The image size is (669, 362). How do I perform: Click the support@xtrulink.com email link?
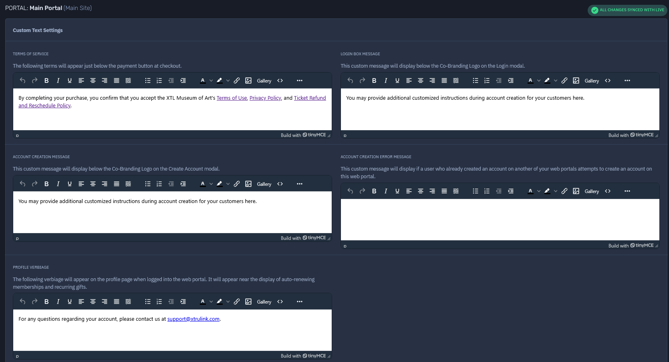coord(193,319)
